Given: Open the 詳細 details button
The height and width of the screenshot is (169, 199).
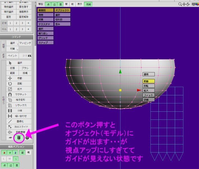Looking at the screenshot, I should click(148, 100).
